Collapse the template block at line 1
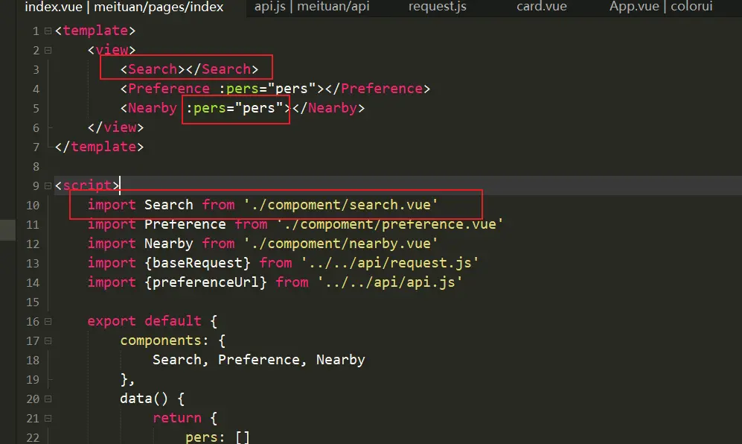This screenshot has width=742, height=444. tap(48, 31)
